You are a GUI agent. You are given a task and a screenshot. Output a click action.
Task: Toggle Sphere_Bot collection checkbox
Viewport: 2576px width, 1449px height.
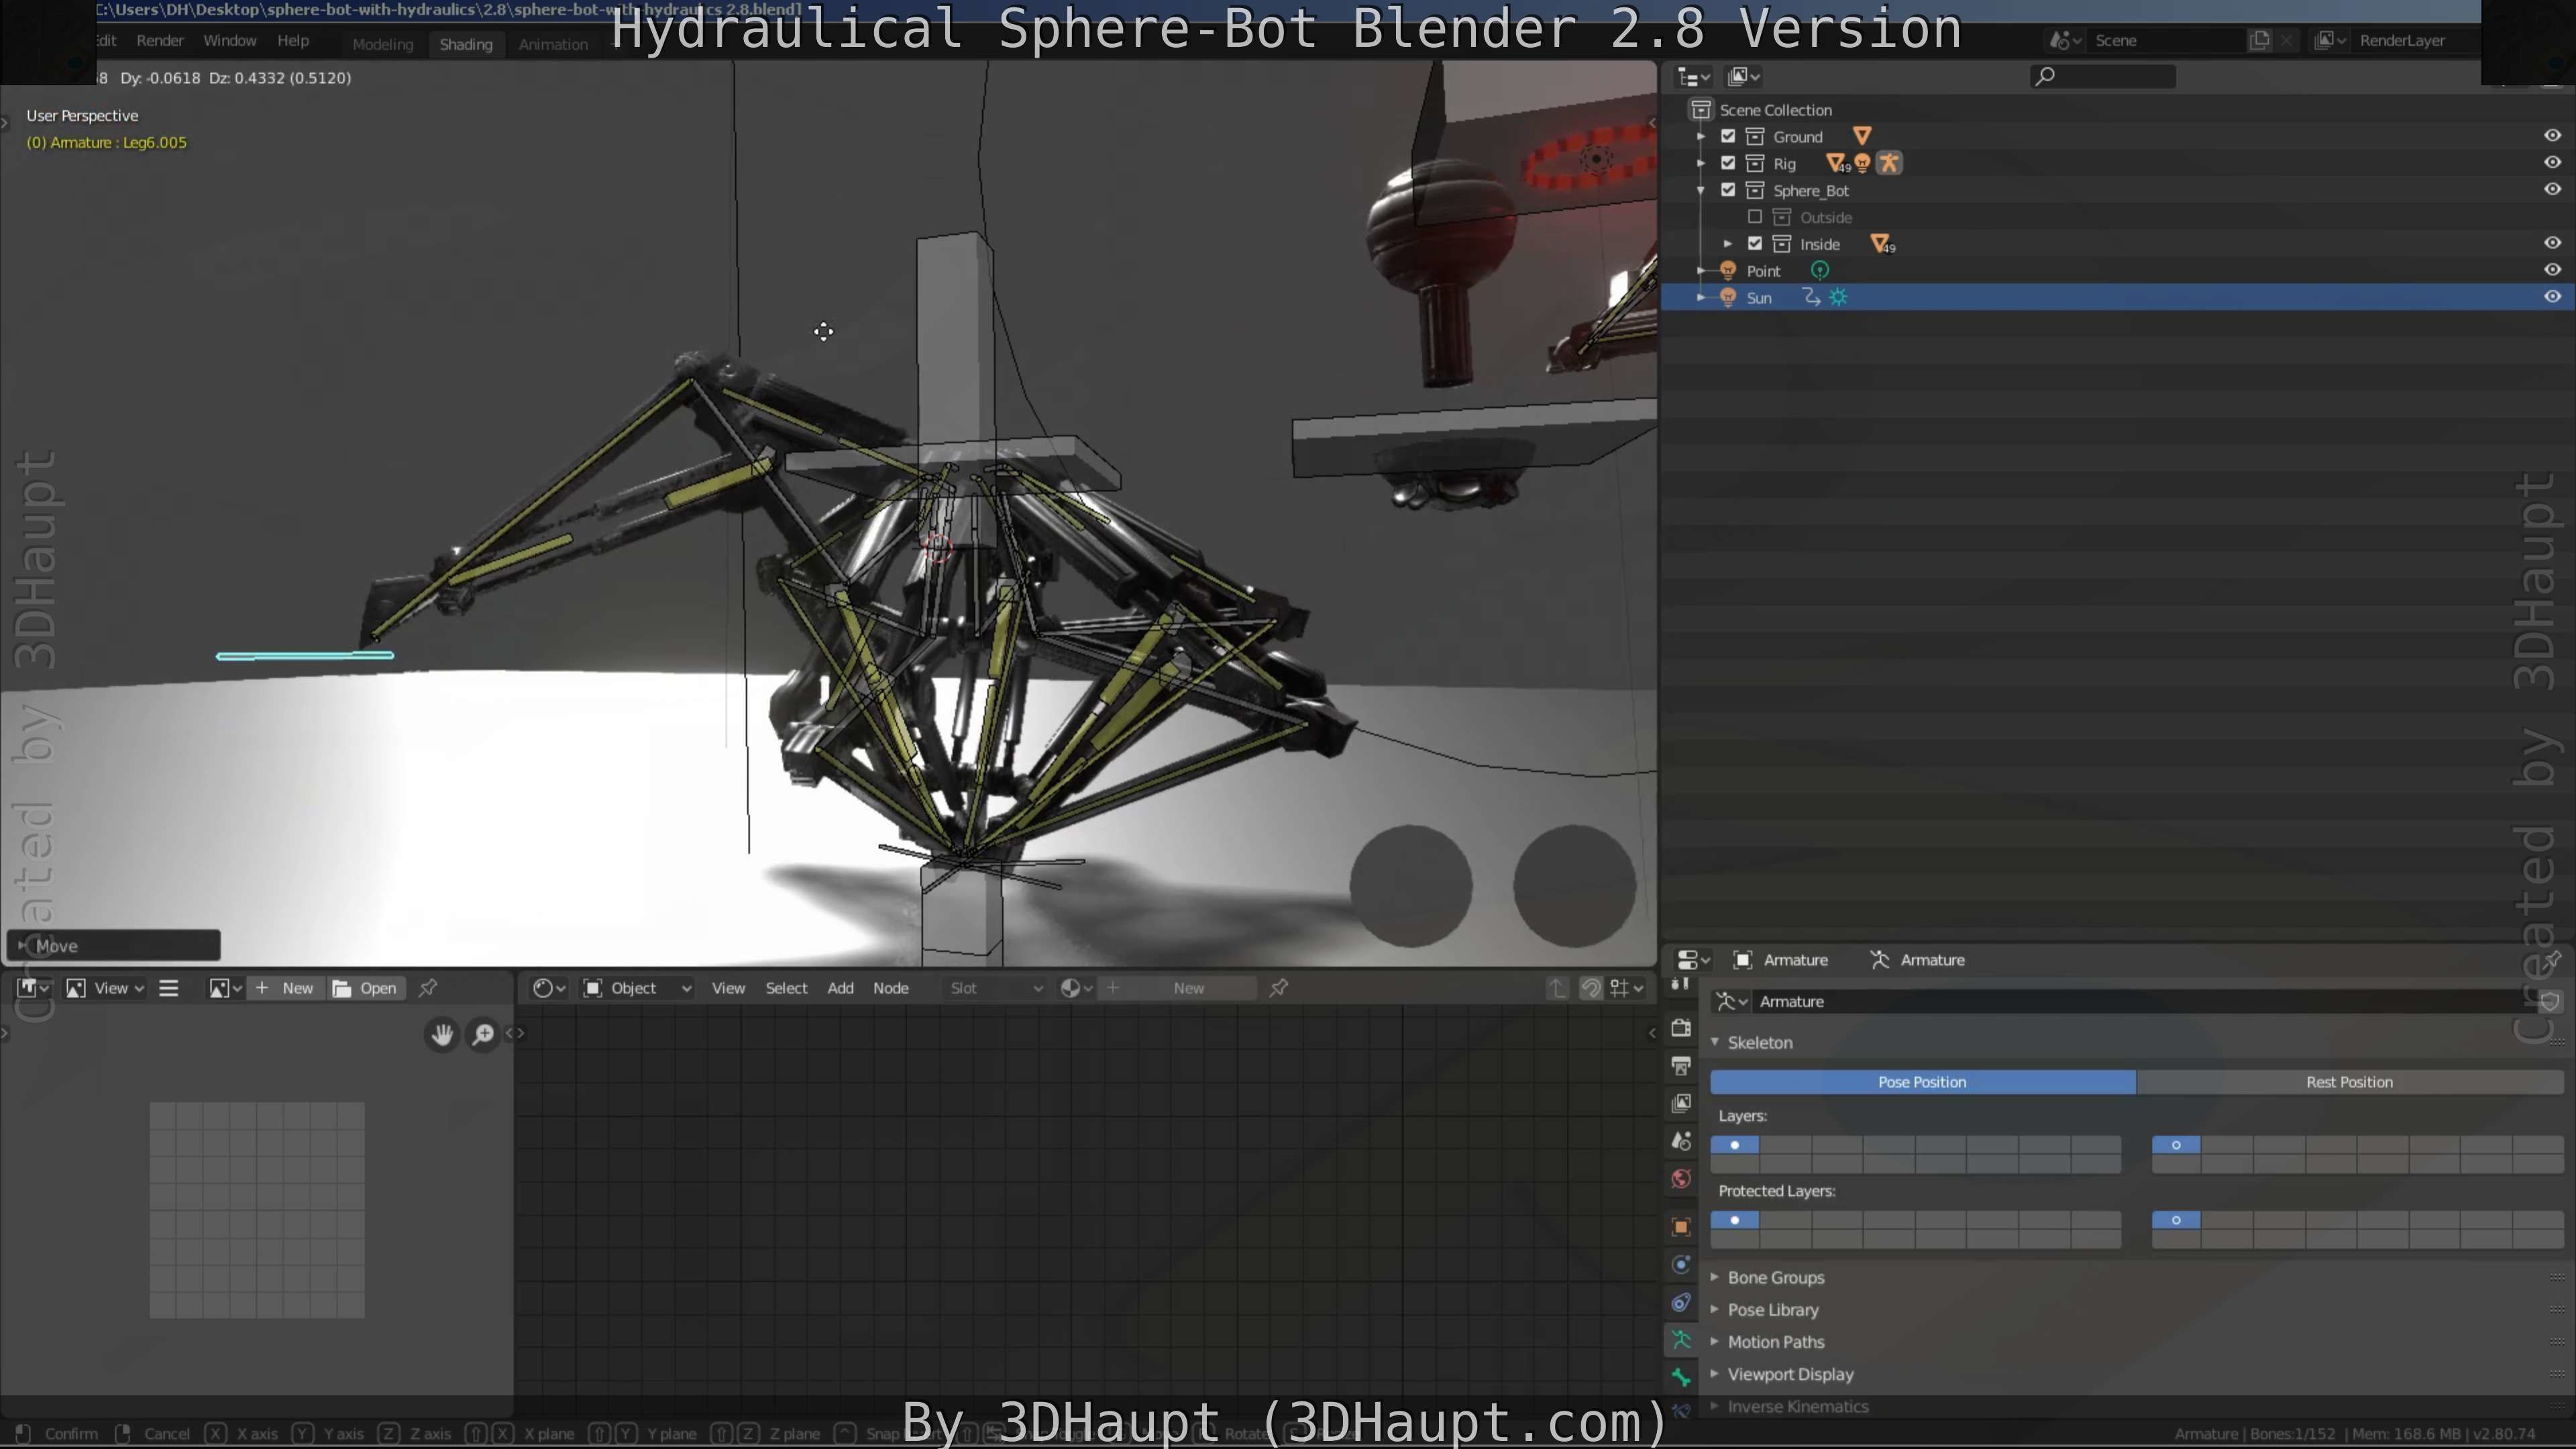click(x=1728, y=190)
